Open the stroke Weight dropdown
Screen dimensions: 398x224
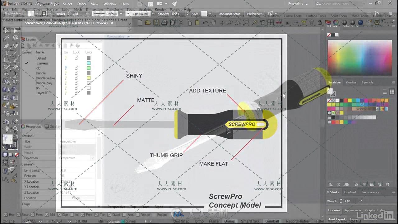361,201
